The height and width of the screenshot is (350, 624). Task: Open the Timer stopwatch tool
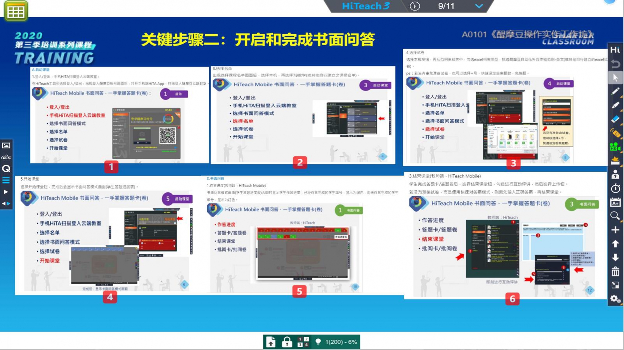pyautogui.click(x=615, y=188)
